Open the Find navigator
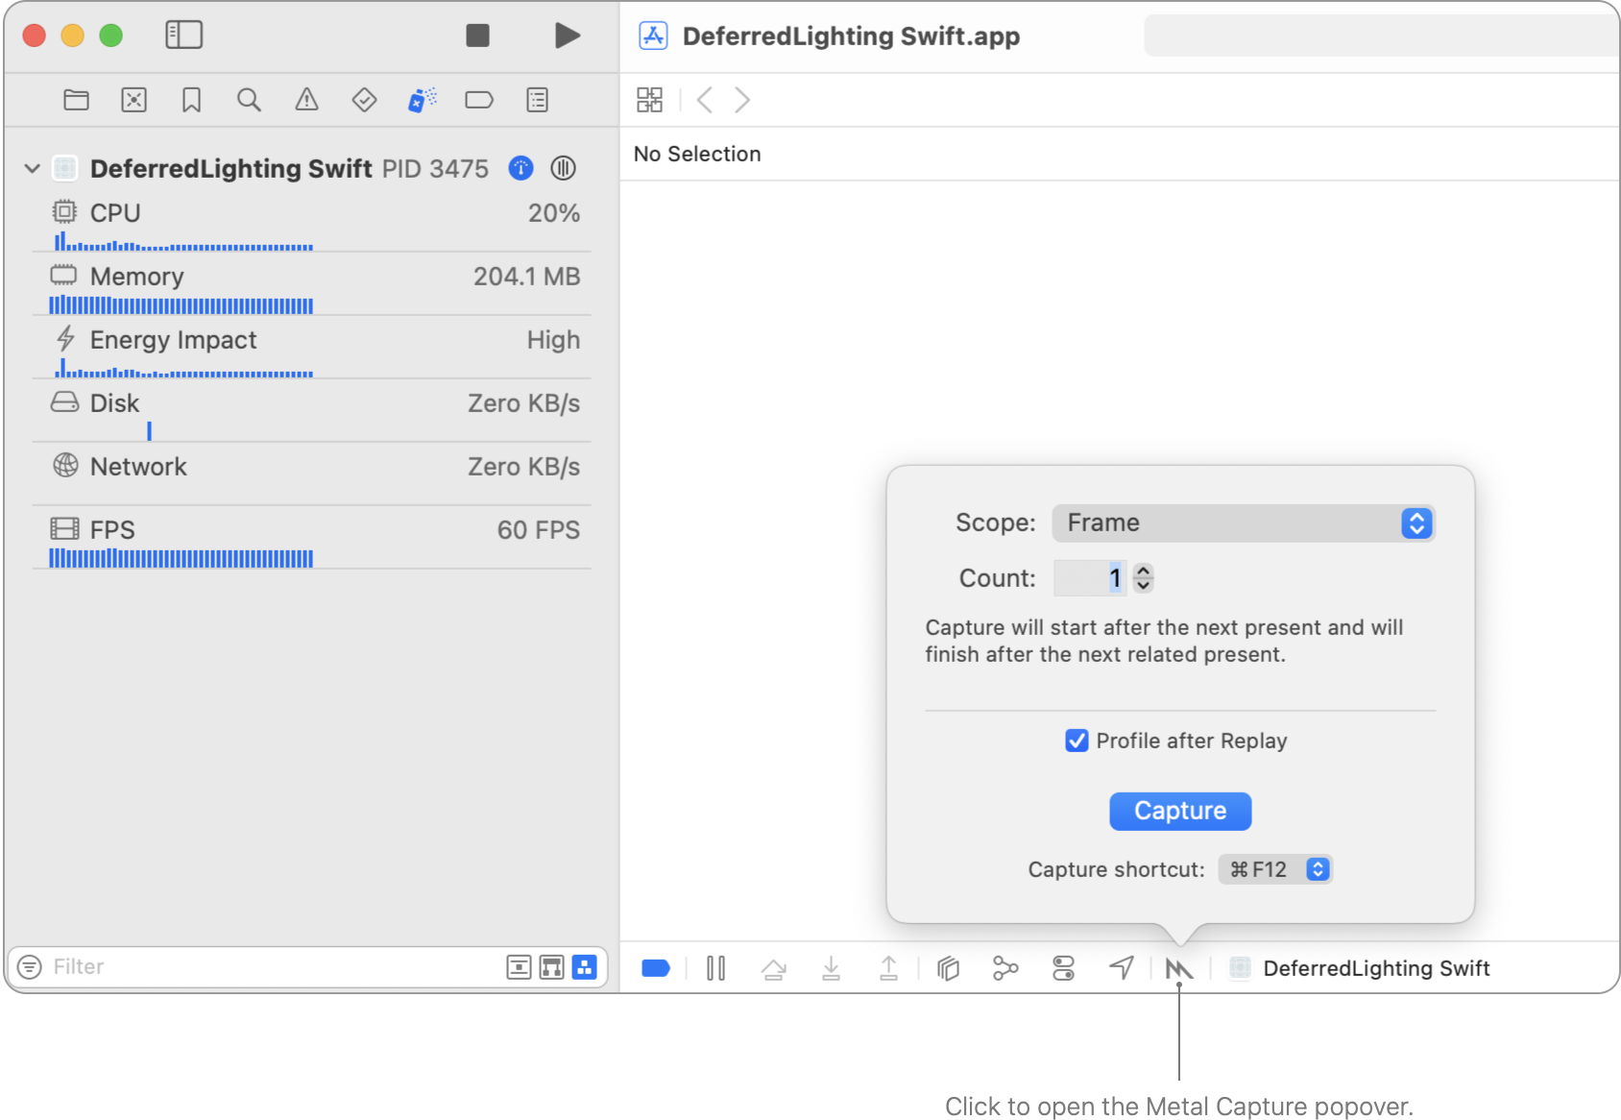1621x1120 pixels. [249, 100]
